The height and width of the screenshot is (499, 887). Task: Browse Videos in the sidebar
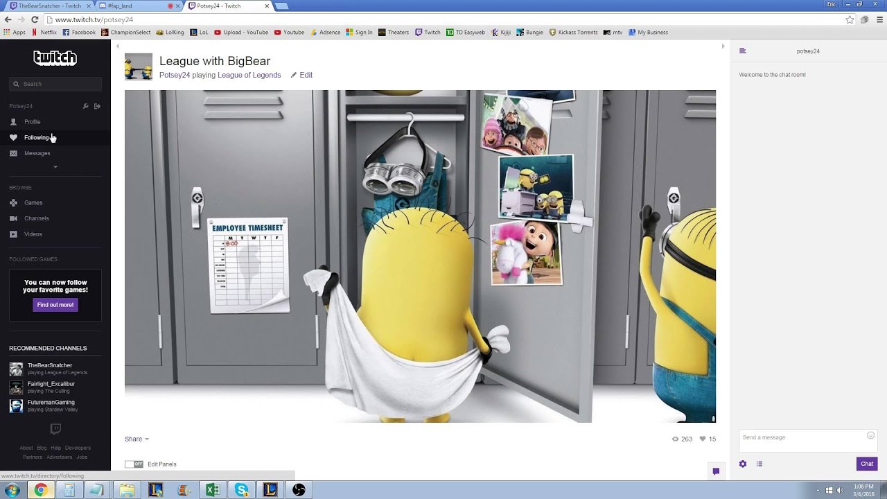(33, 234)
